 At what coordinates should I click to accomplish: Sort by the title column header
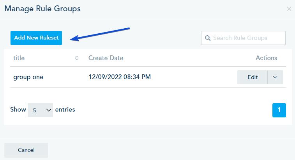19,58
